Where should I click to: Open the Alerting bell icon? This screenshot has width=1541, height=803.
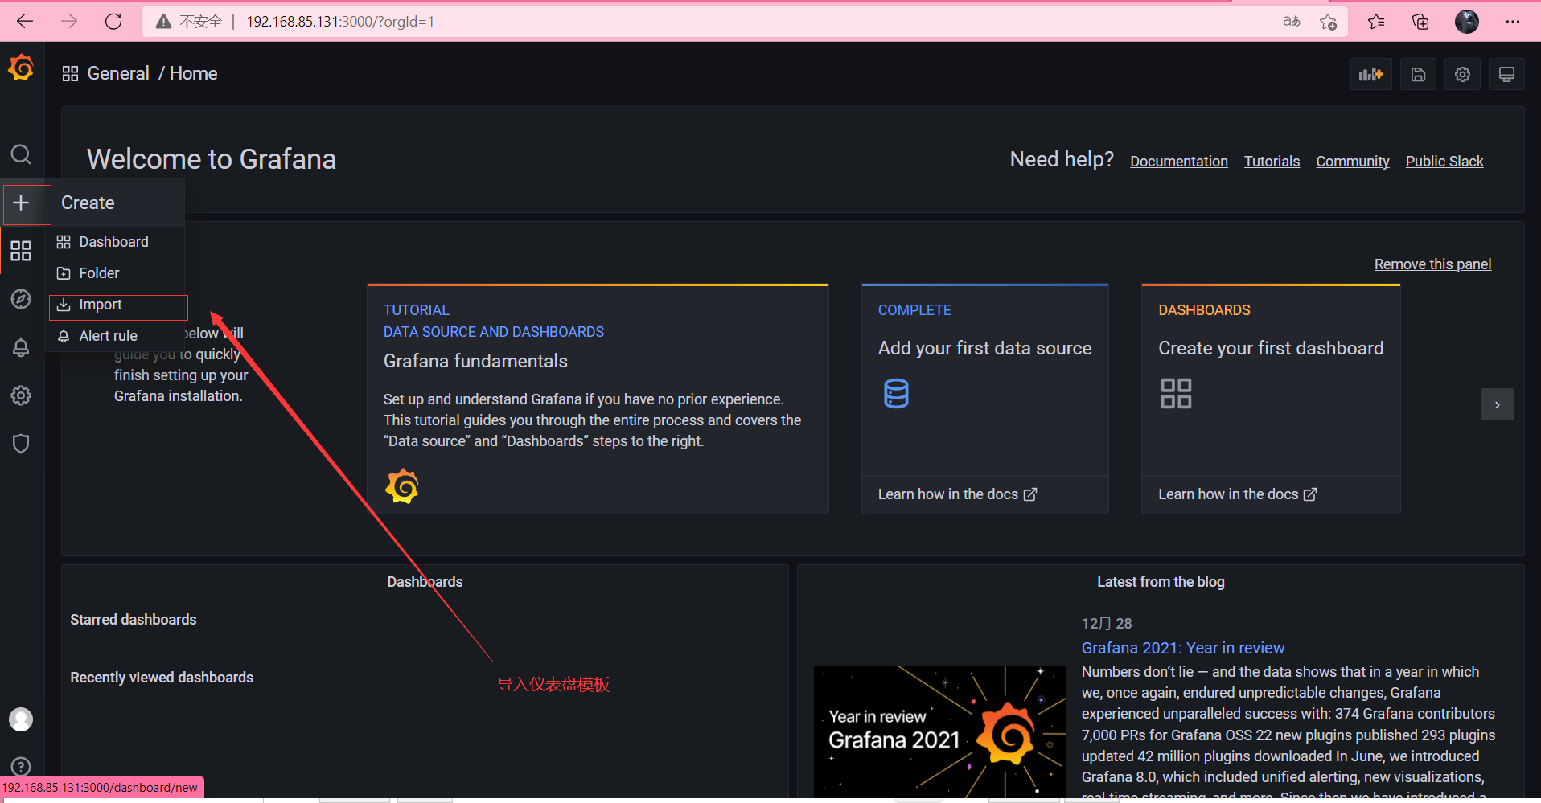[21, 347]
